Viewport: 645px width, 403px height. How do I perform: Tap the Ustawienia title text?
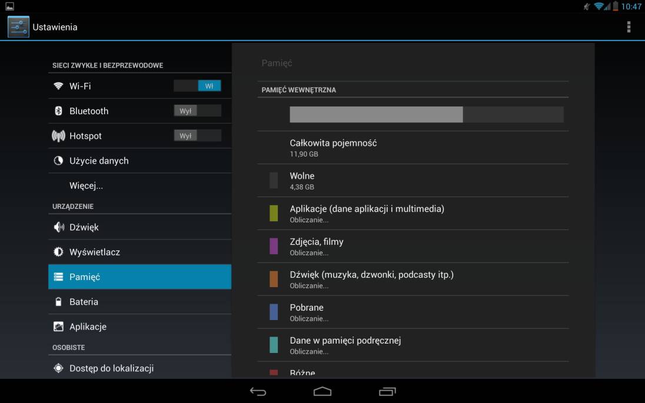[x=55, y=27]
